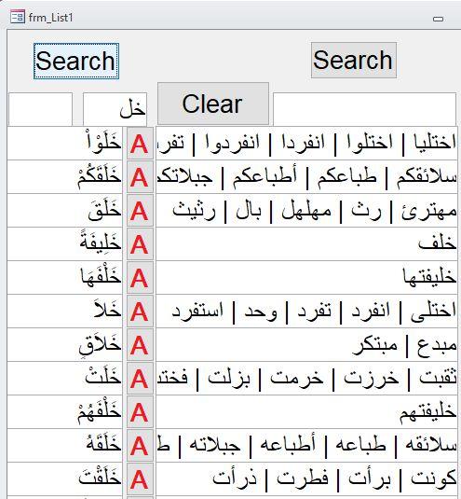Click the left Search button
Image resolution: width=461 pixels, height=499 pixels.
coord(76,61)
